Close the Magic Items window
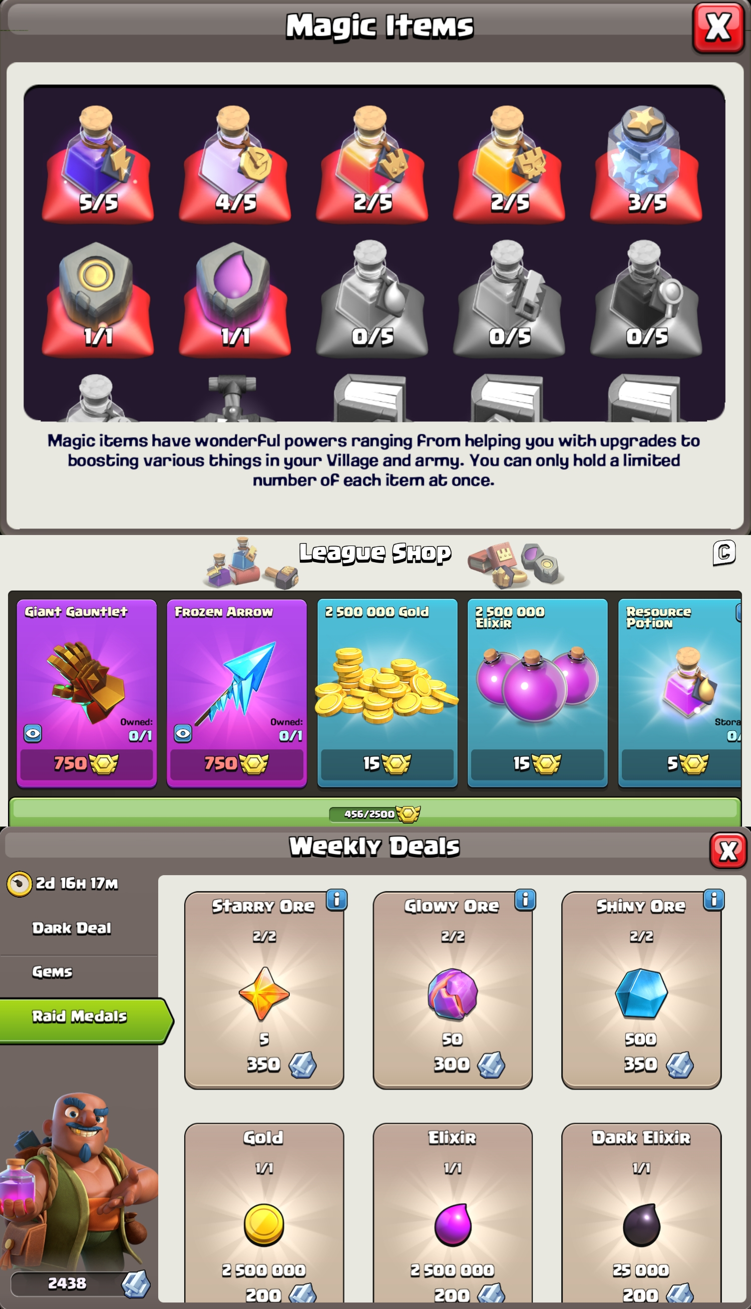Image resolution: width=751 pixels, height=1309 pixels. 718,27
